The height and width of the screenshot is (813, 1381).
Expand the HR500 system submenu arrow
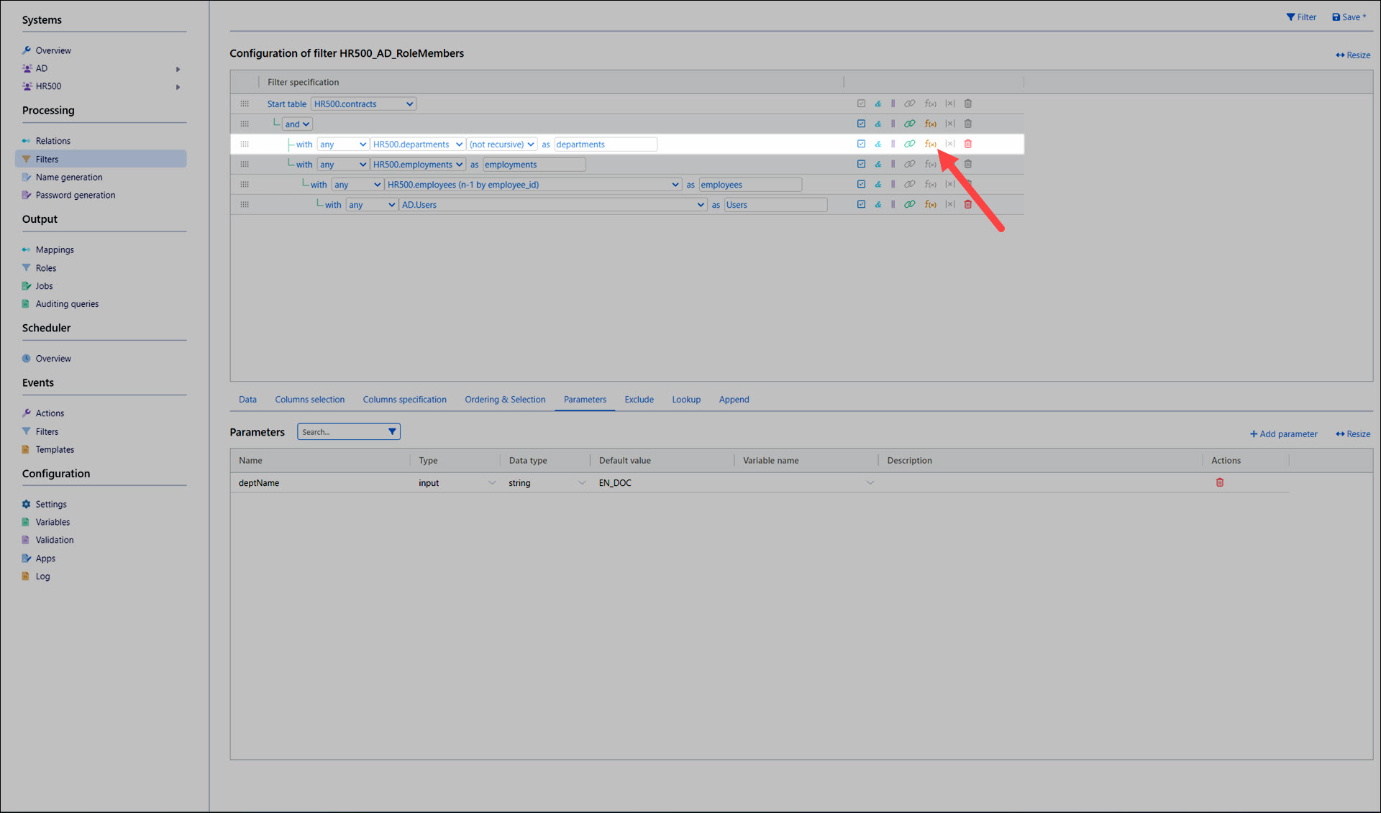tap(178, 87)
